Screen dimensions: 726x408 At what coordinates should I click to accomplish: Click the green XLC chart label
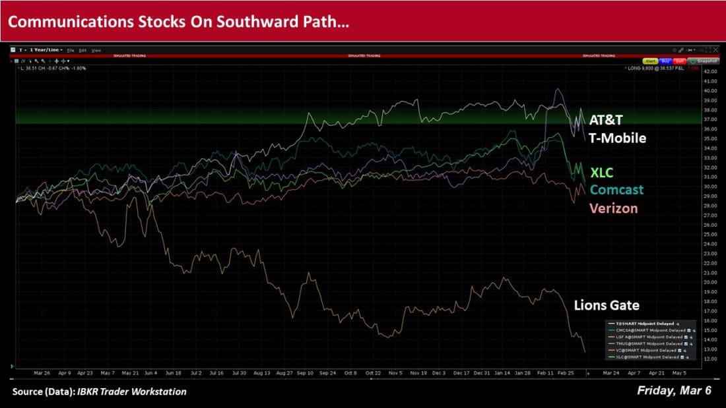(x=601, y=173)
